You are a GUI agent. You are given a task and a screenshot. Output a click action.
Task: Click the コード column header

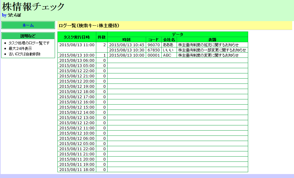click(153, 39)
